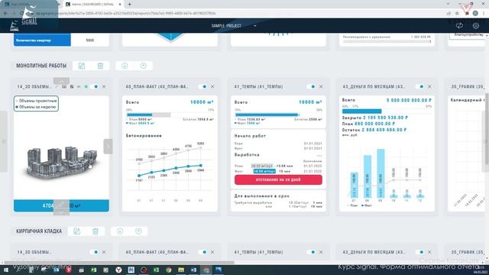Image resolution: width=489 pixels, height=275 pixels.
Task: Switch to the Signal dashboard browser tab
Action: [x=93, y=5]
